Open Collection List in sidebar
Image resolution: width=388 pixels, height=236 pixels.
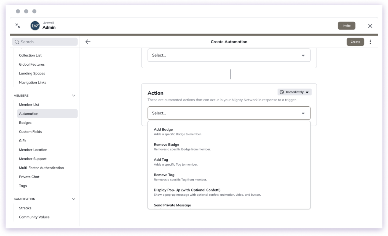(30, 55)
